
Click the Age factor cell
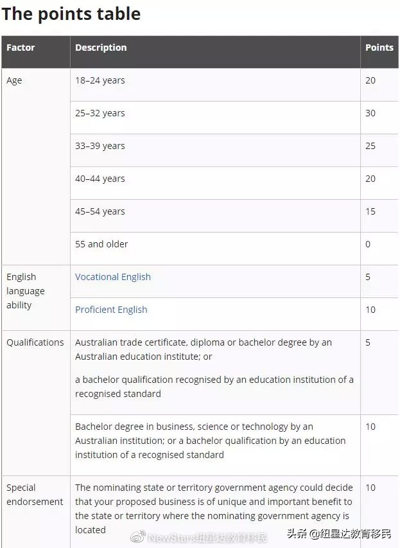coord(14,80)
